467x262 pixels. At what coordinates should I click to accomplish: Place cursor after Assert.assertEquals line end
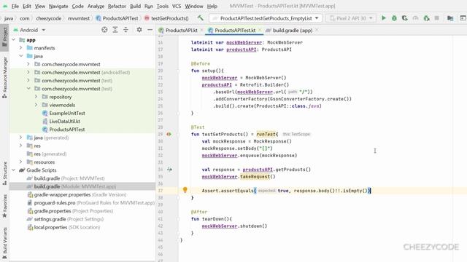click(370, 191)
